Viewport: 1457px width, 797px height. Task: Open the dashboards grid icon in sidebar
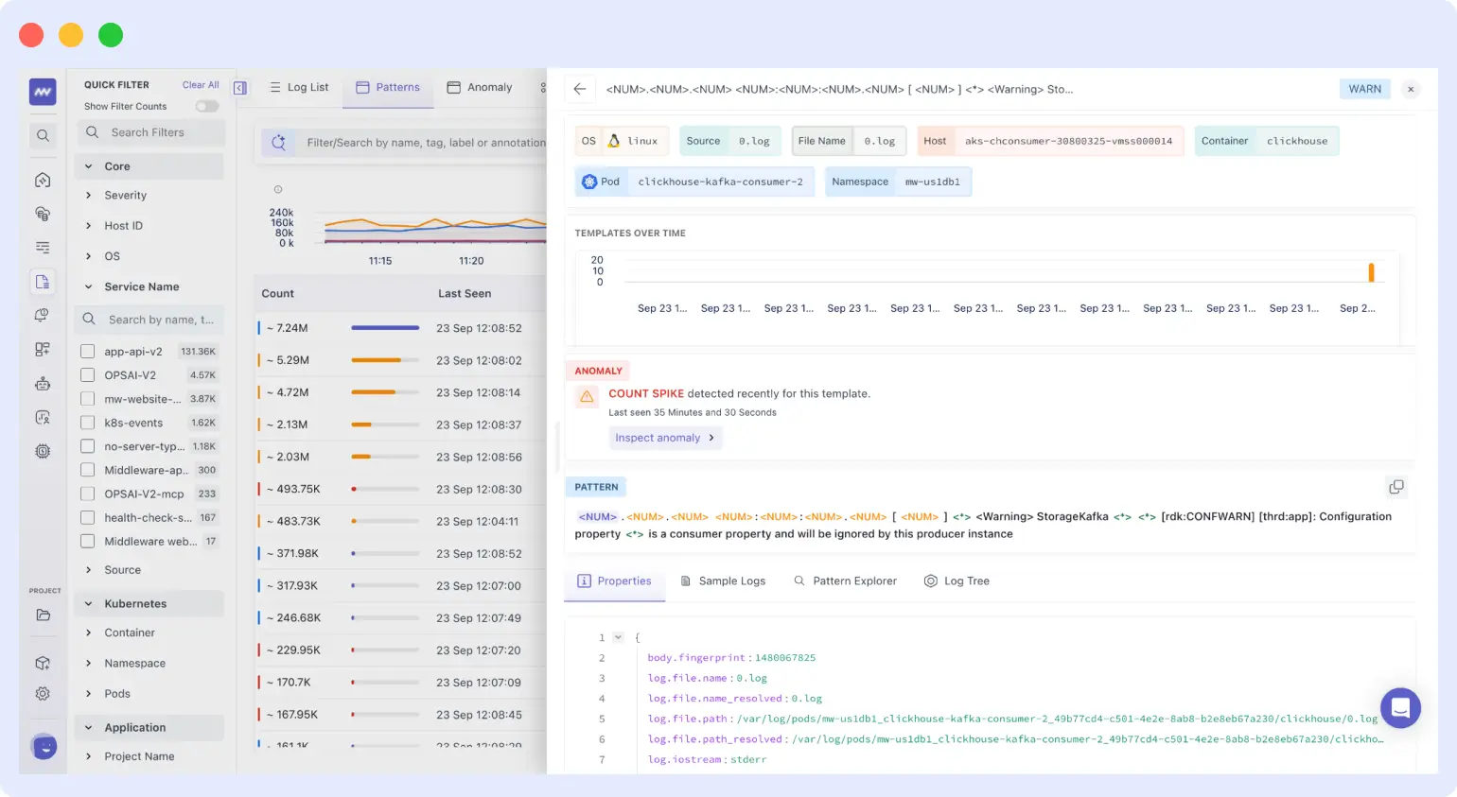point(43,350)
